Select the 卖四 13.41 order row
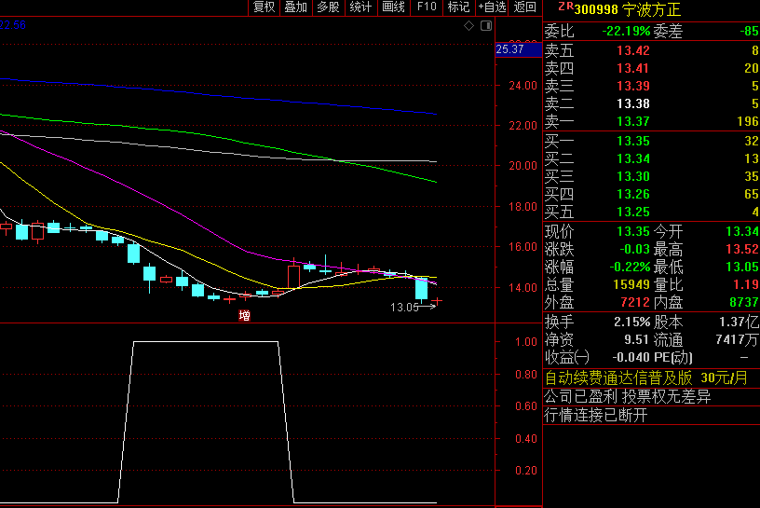Image resolution: width=760 pixels, height=508 pixels. tap(651, 68)
